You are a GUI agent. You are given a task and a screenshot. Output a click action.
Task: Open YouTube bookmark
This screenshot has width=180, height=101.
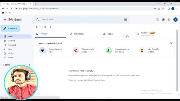pyautogui.click(x=6, y=13)
